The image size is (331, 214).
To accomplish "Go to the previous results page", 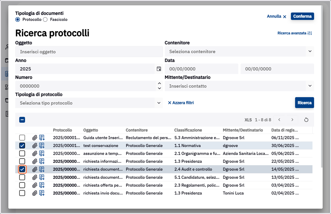I will click(279, 120).
